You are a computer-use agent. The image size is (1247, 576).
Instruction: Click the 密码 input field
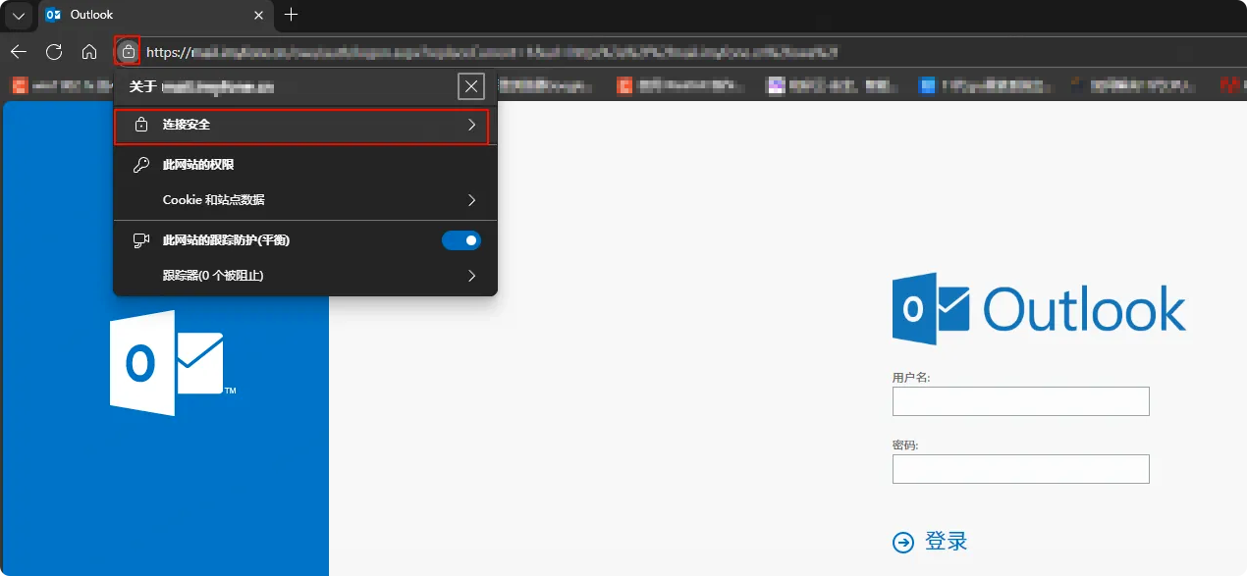click(x=1020, y=469)
